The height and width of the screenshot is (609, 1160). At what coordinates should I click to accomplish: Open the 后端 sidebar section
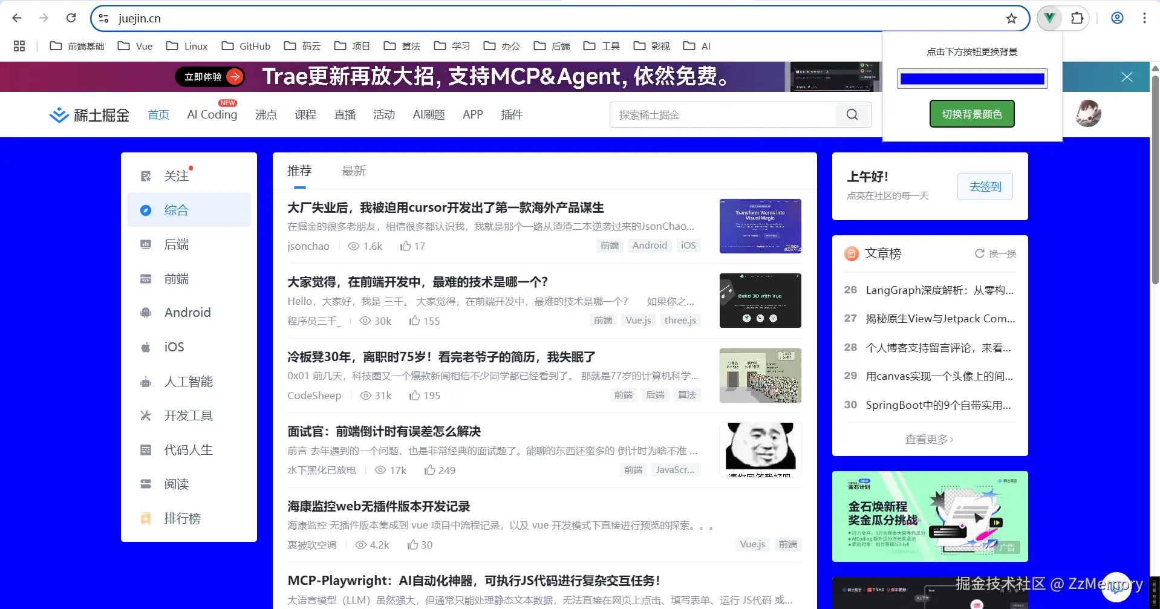click(176, 244)
